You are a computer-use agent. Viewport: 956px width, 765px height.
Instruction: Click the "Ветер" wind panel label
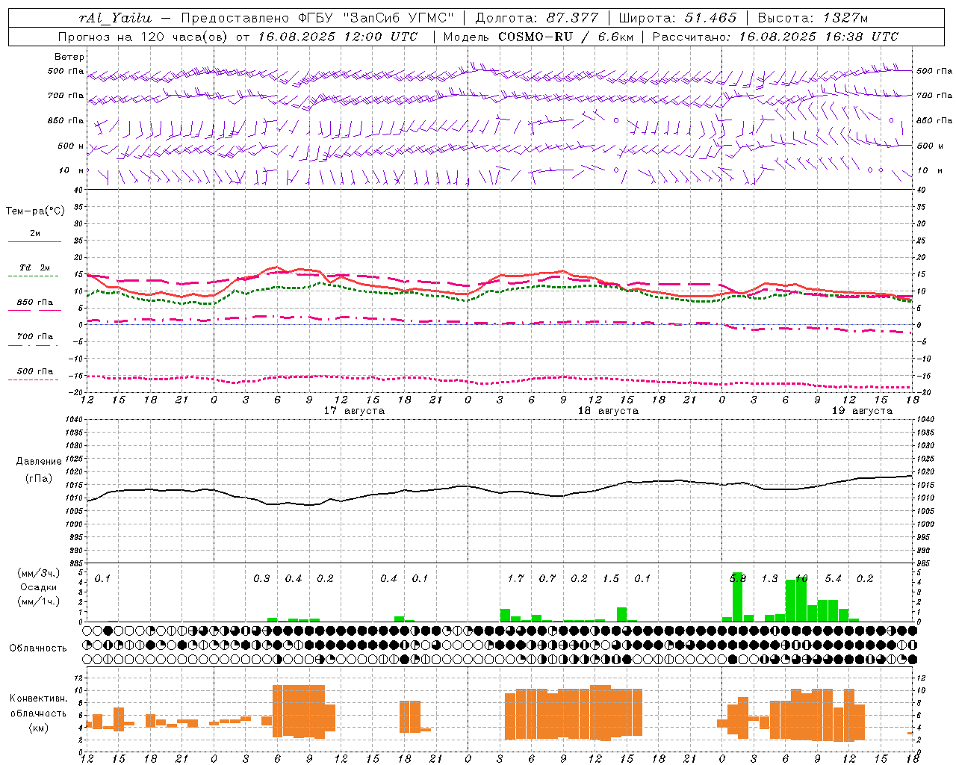[69, 57]
